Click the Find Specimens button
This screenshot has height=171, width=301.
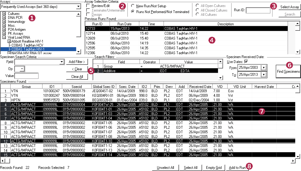coord(288,72)
